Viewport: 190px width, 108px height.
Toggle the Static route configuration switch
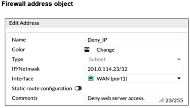(x=78, y=88)
